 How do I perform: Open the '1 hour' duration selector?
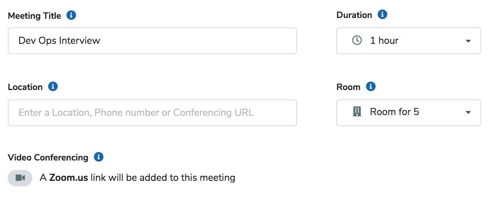[x=408, y=41]
